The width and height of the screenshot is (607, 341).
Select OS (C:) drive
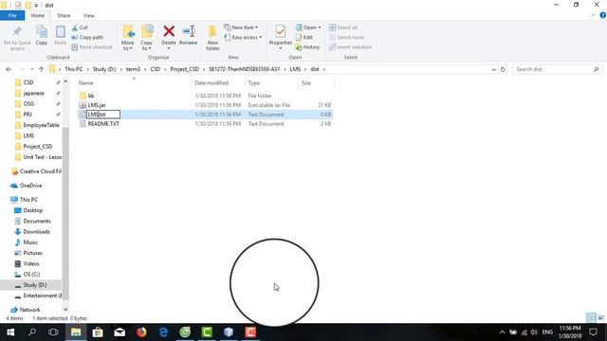point(31,274)
